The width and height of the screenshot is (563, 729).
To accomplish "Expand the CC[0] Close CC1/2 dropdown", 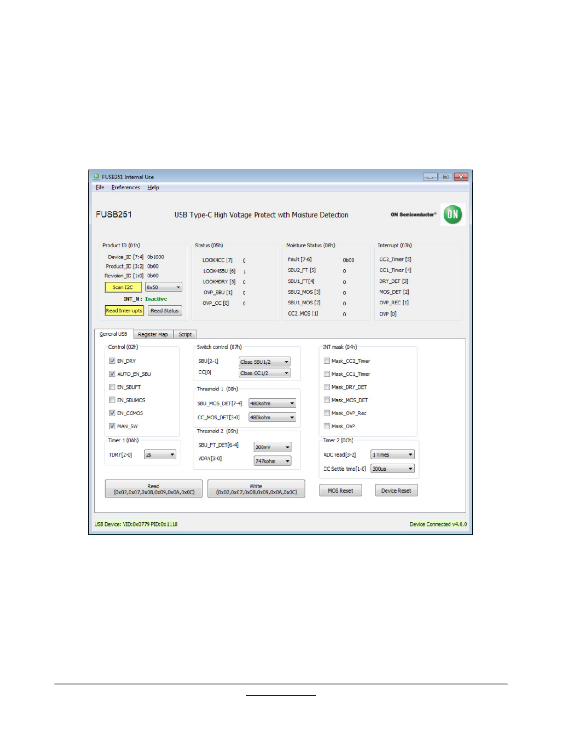I will click(x=264, y=373).
